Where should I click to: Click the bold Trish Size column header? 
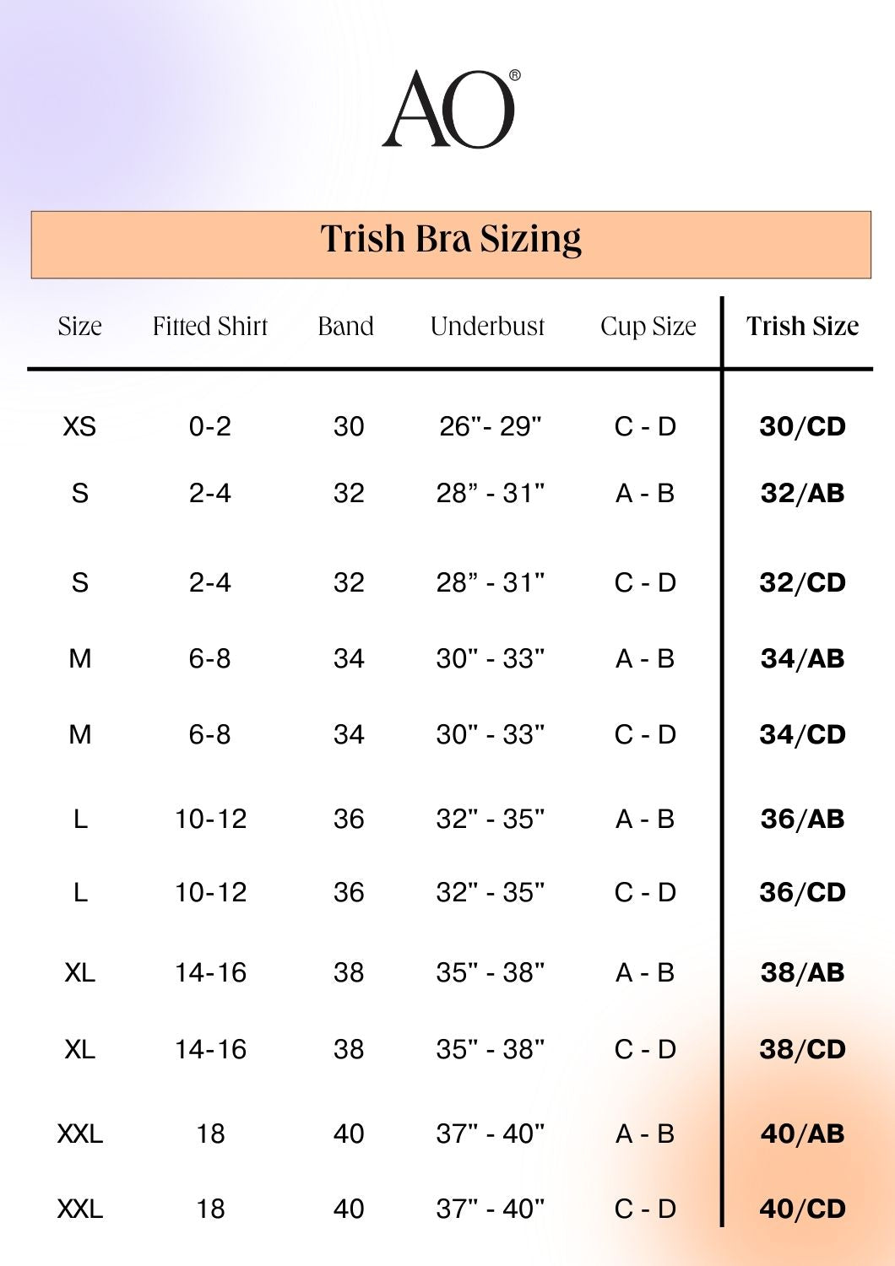click(802, 326)
